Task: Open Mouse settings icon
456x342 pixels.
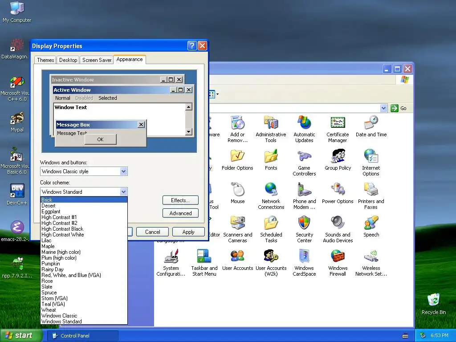Action: [x=238, y=193]
